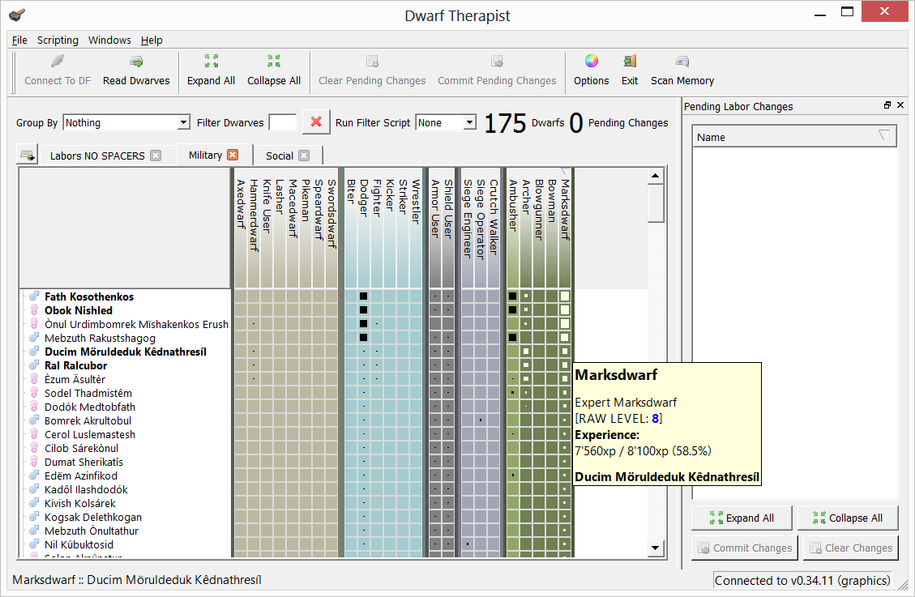Click the Shield User column header
The height and width of the screenshot is (597, 915).
448,228
